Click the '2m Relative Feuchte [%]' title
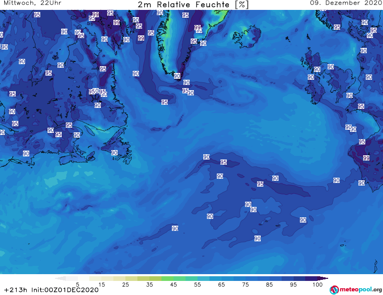 (x=193, y=5)
